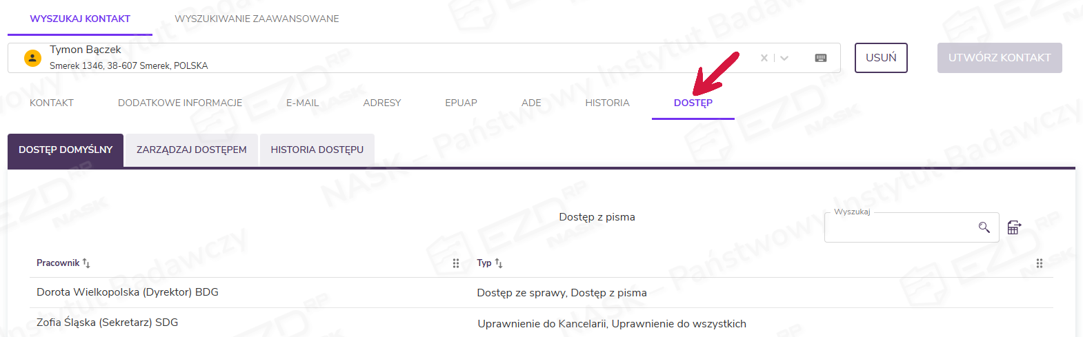Open the HISTORIA tab
The image size is (1083, 337).
click(x=607, y=103)
